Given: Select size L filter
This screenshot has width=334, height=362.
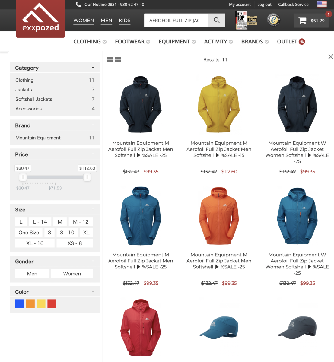Looking at the screenshot, I should [x=21, y=222].
